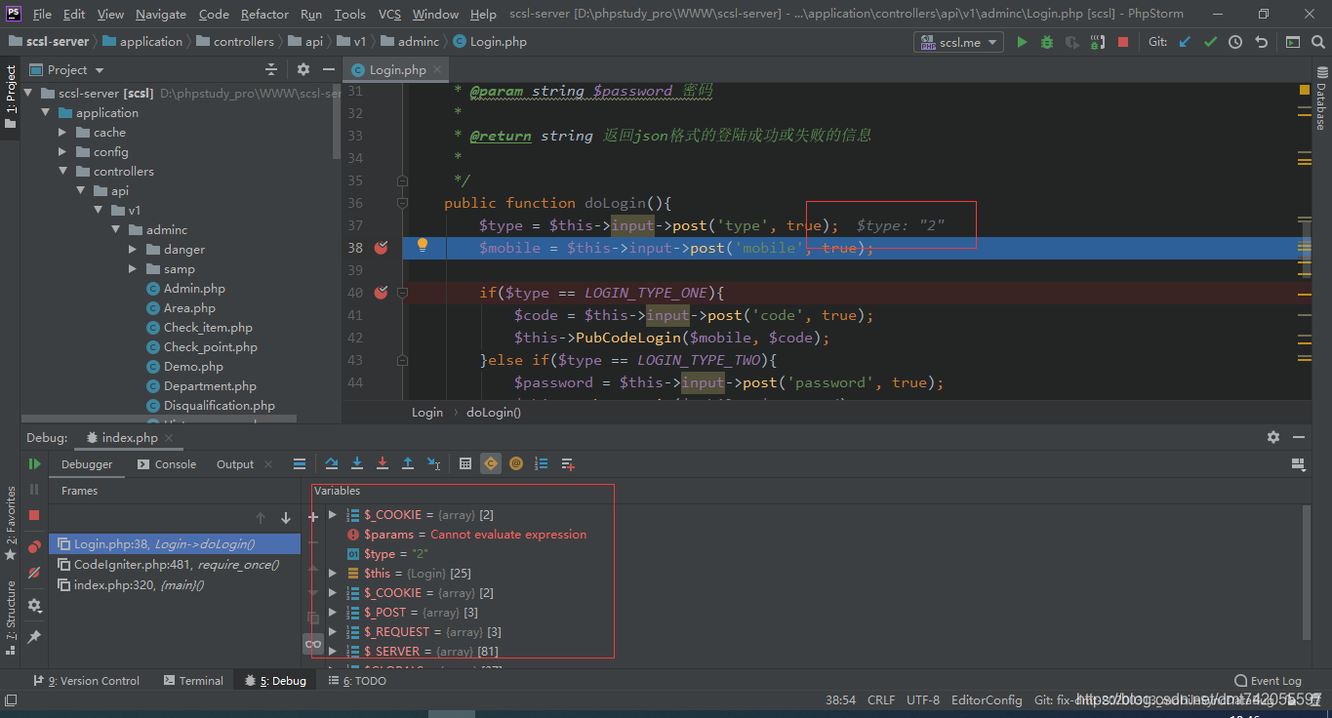Run with coverage from the main toolbar
Image resolution: width=1332 pixels, height=718 pixels.
point(1072,42)
